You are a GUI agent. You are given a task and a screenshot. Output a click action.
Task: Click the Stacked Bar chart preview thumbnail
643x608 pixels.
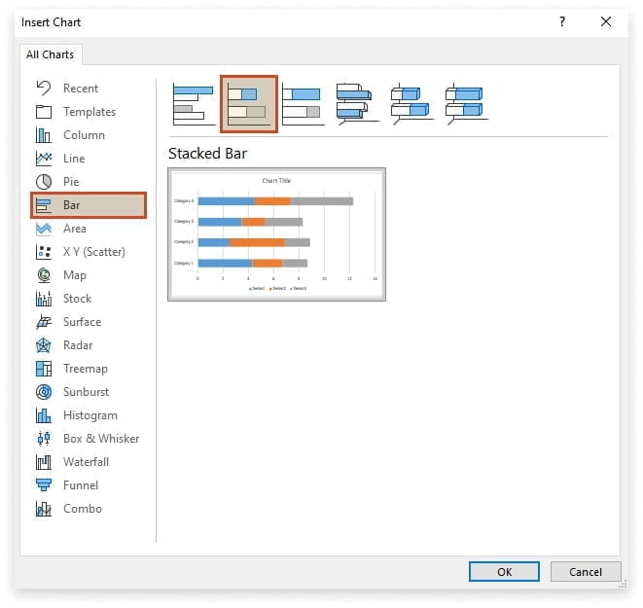coord(276,233)
